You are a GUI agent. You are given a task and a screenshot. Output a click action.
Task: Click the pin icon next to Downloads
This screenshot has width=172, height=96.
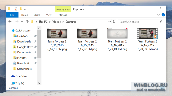35,41
